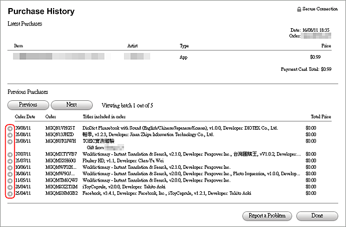Click the Secure Connection lock icon
Screen dimensions: 346x227
(299, 9)
